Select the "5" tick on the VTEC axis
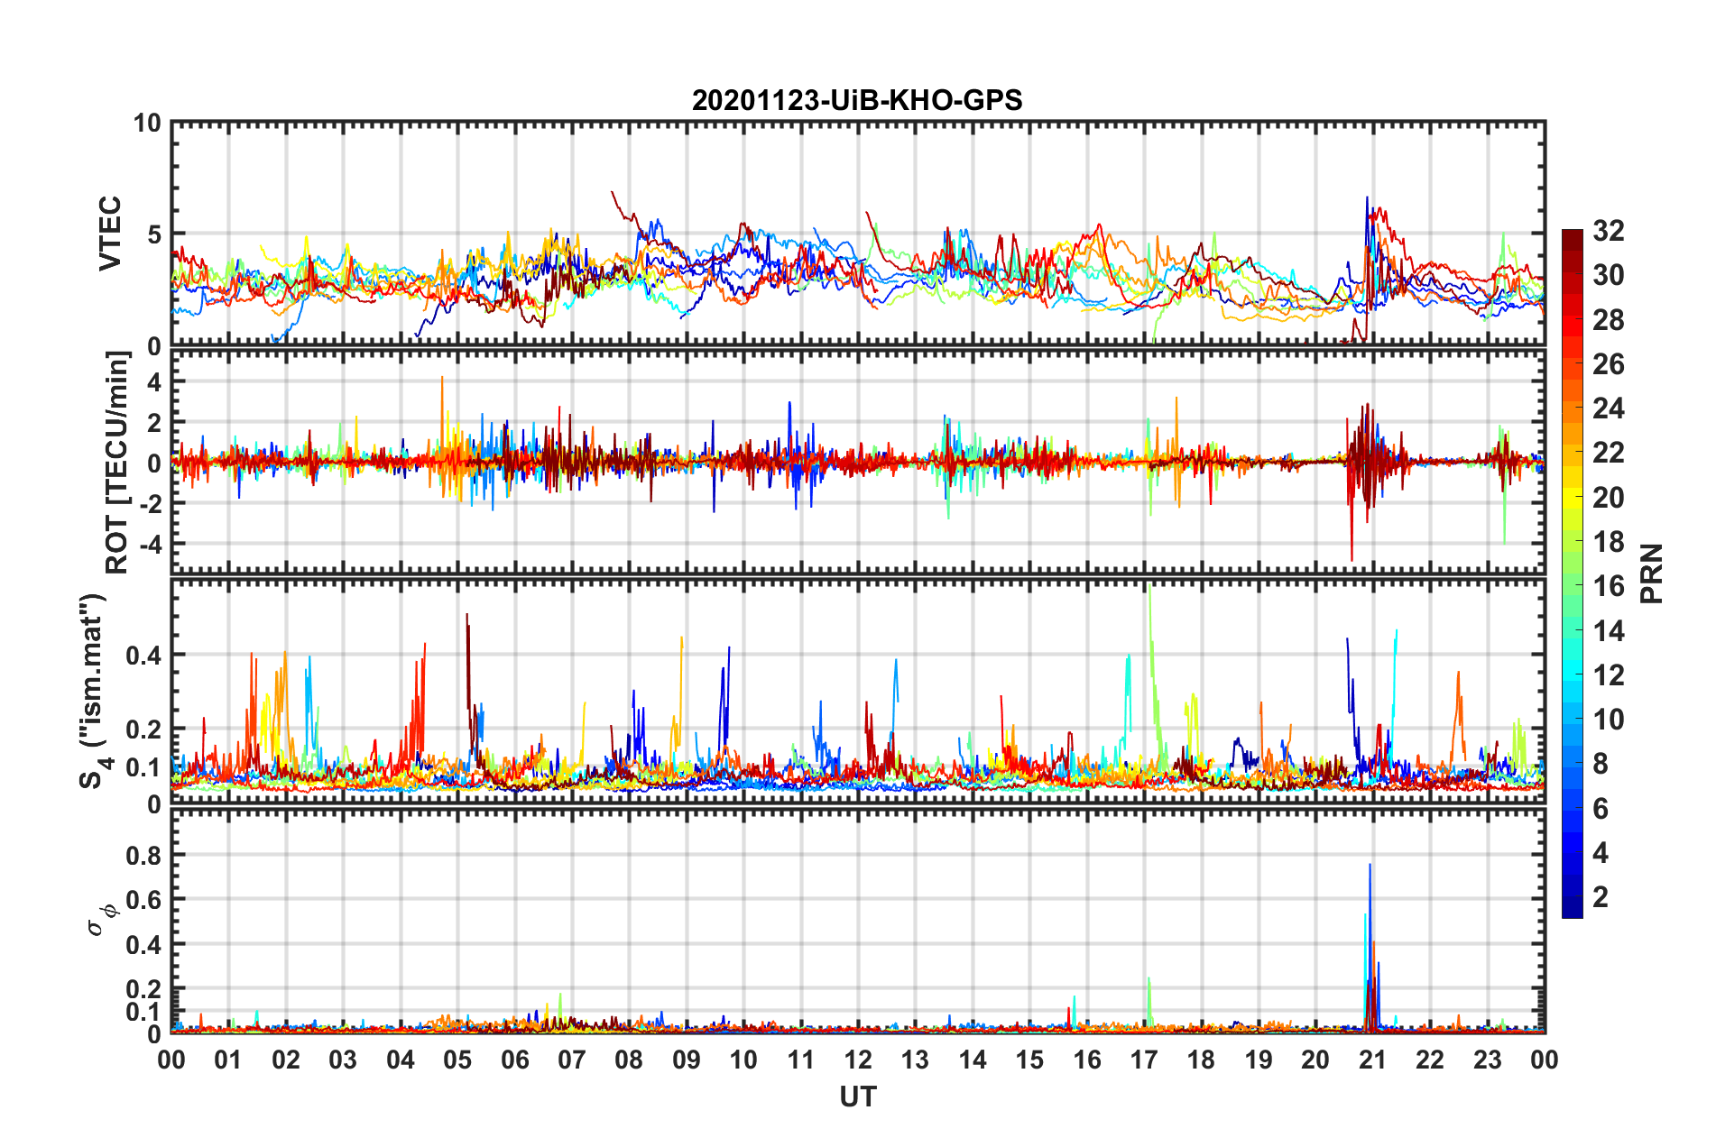 pos(154,234)
